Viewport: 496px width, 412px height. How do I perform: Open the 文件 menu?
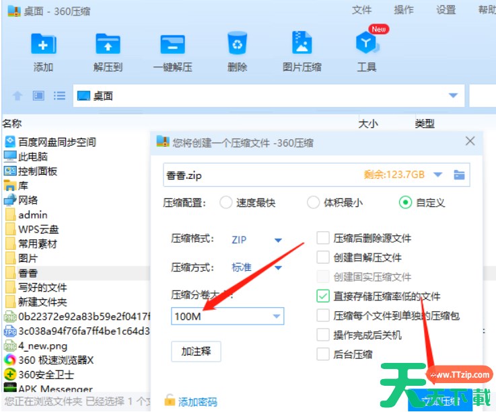(x=361, y=10)
